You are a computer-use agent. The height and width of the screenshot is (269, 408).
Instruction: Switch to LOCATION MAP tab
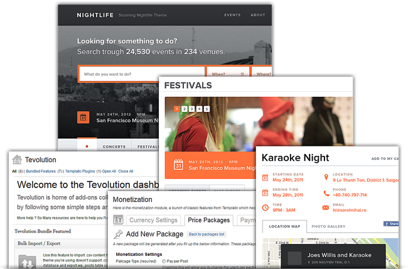(x=284, y=226)
